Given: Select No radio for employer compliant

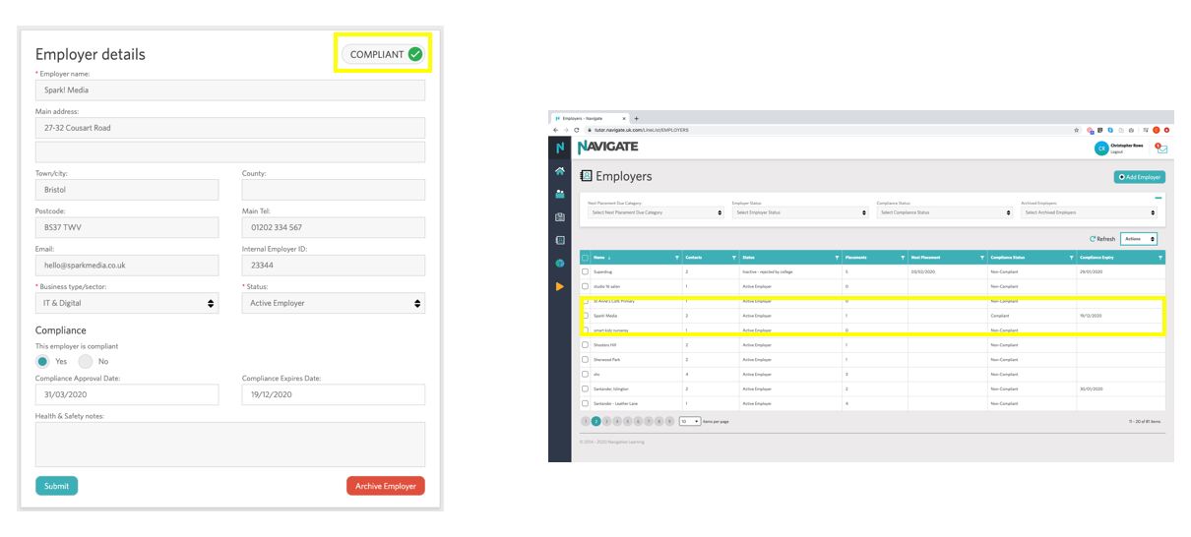Looking at the screenshot, I should click(x=86, y=362).
